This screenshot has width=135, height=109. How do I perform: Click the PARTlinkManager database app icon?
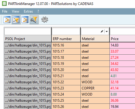pyautogui.click(x=4, y=4)
